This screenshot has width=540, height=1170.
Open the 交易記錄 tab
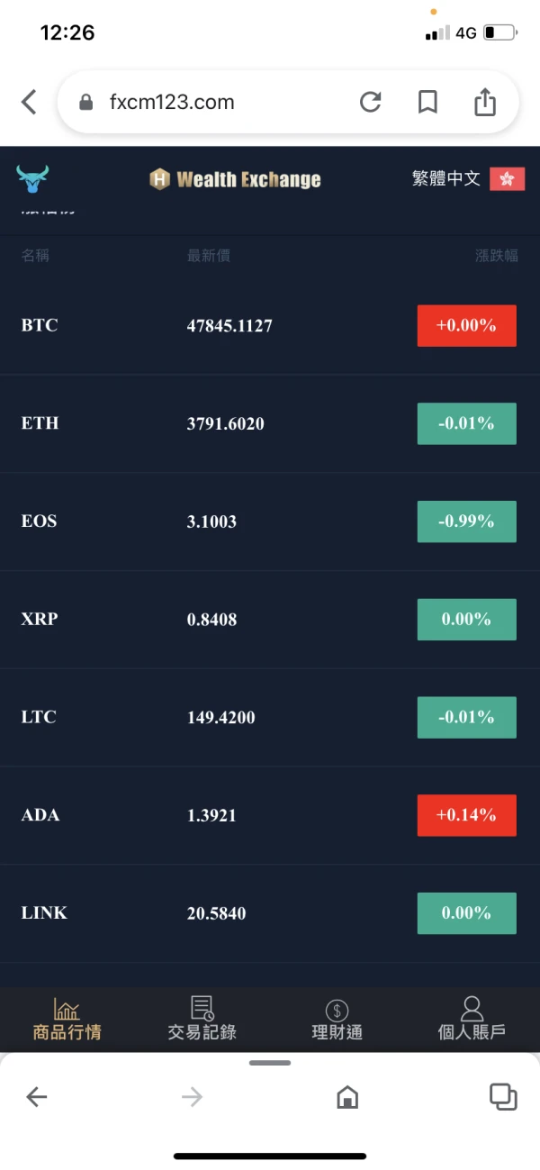[202, 1020]
